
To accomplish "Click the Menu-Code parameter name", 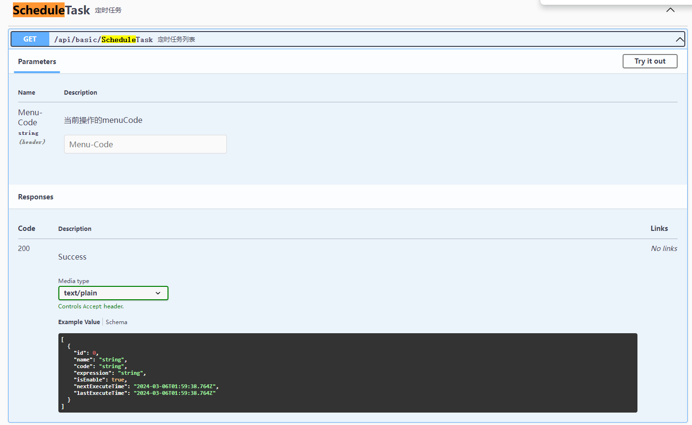I will tap(30, 118).
